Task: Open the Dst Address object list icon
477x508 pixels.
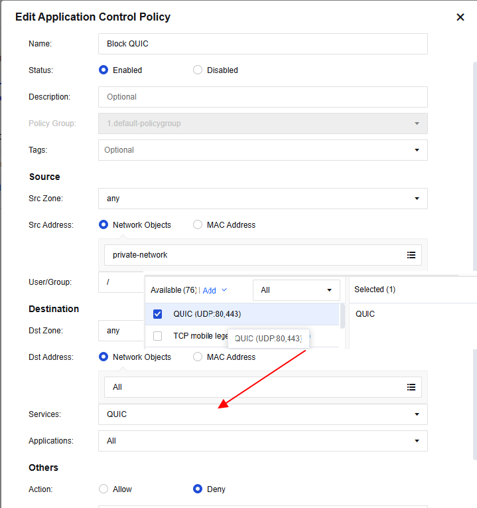Action: 411,387
